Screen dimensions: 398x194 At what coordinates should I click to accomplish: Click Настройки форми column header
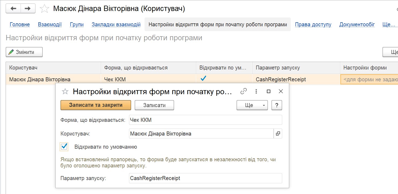pyautogui.click(x=369, y=68)
